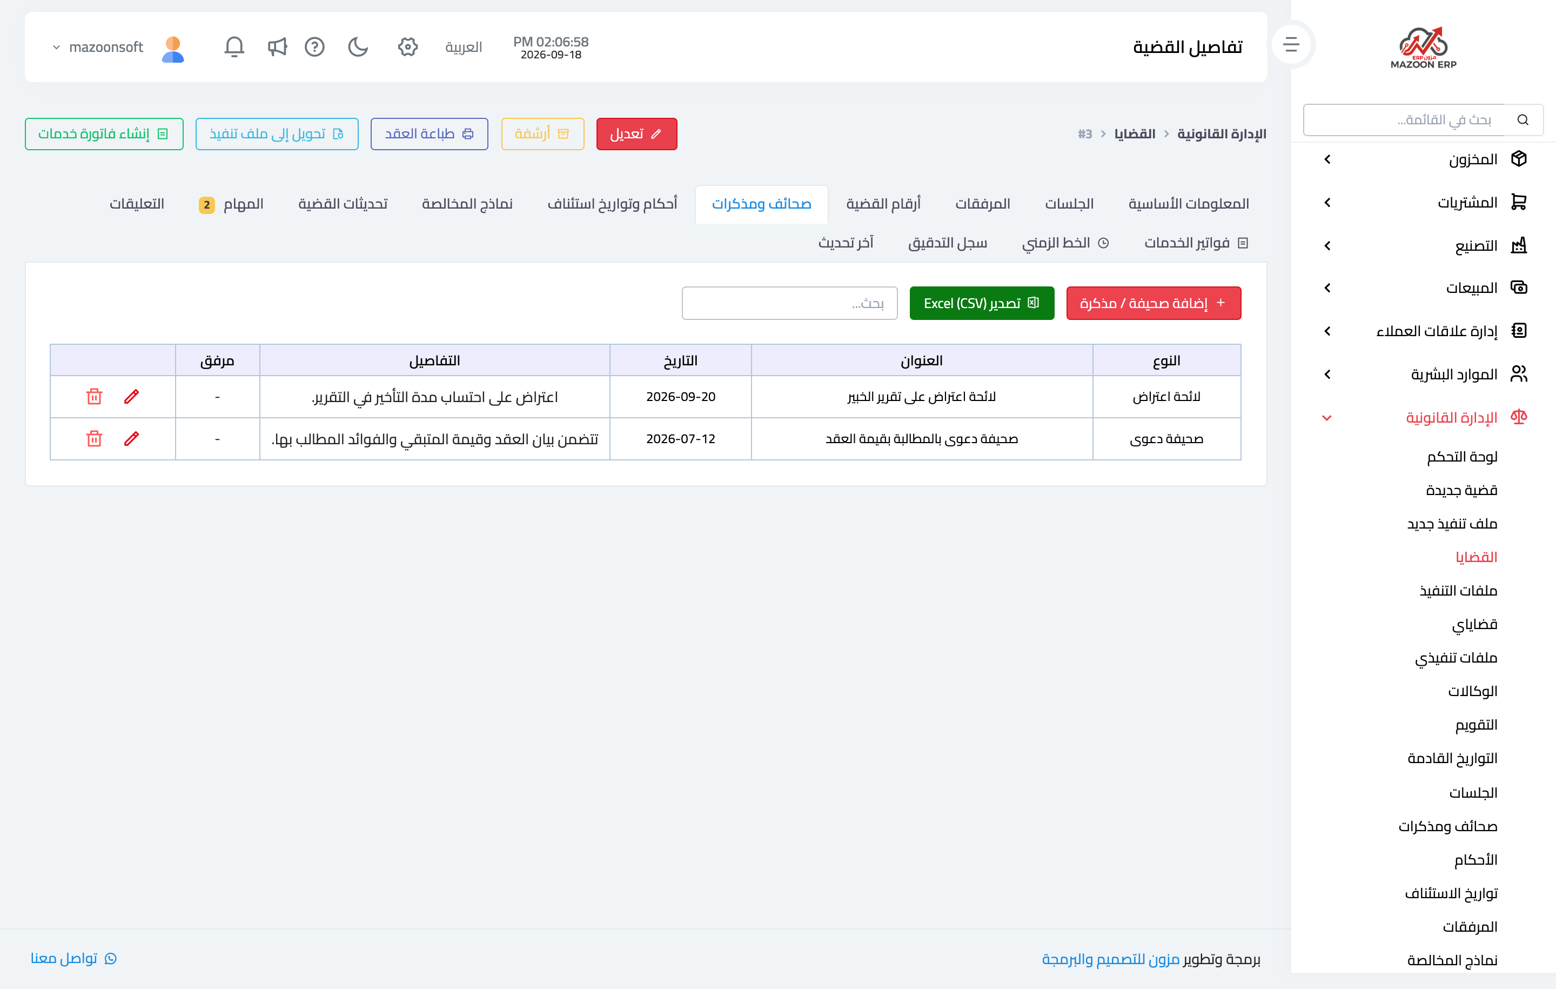Expand the المبيعات menu chevron

click(x=1327, y=288)
